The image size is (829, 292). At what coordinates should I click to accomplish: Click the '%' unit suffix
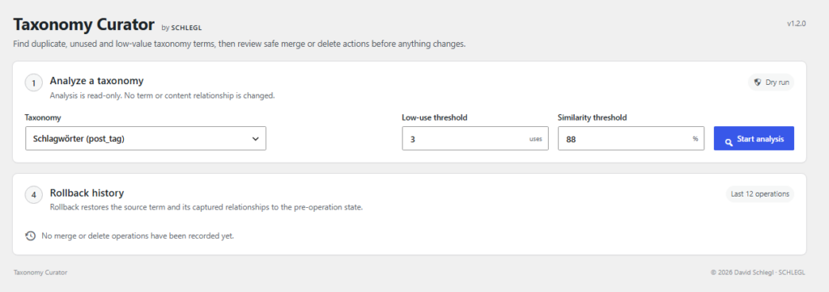pos(695,139)
